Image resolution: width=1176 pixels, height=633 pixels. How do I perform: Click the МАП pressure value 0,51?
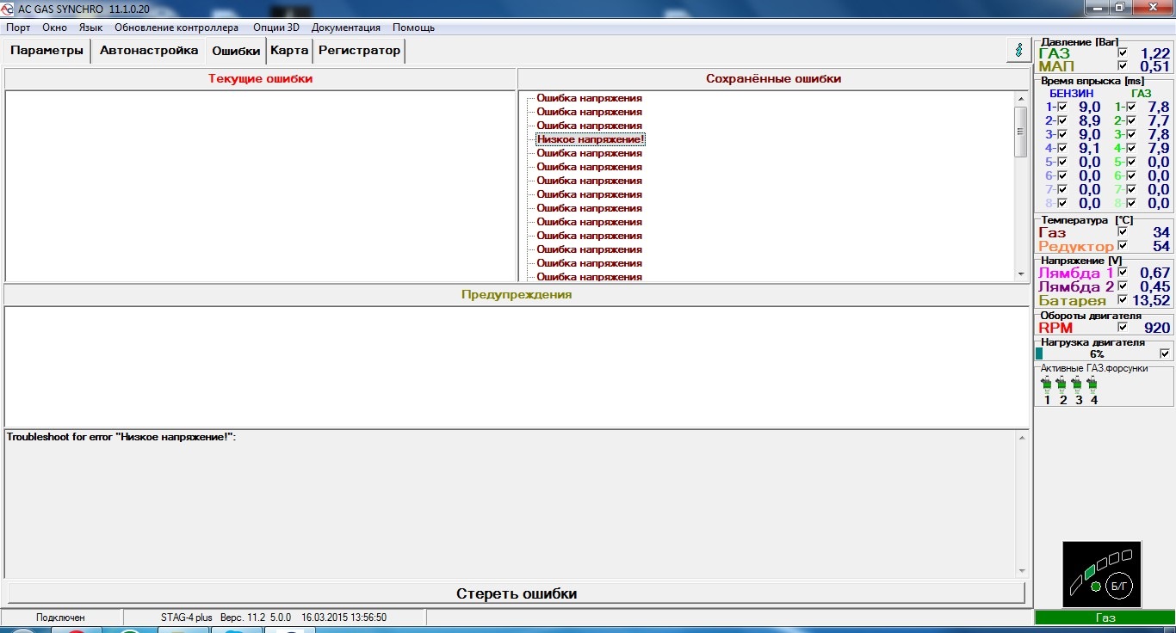[x=1154, y=66]
